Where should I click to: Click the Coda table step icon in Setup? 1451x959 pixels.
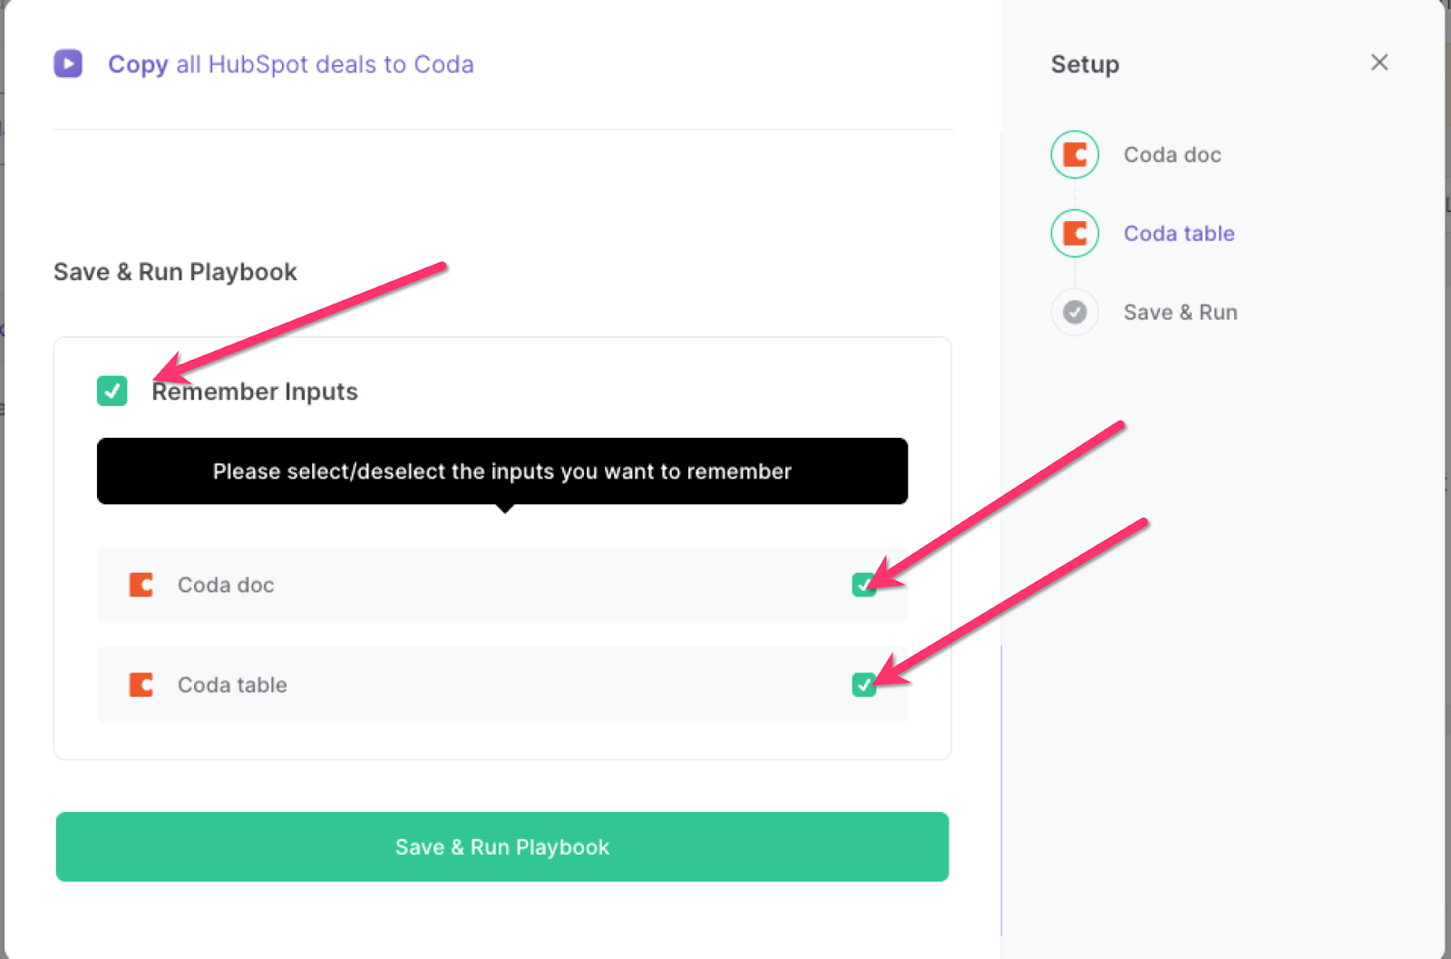(1075, 234)
